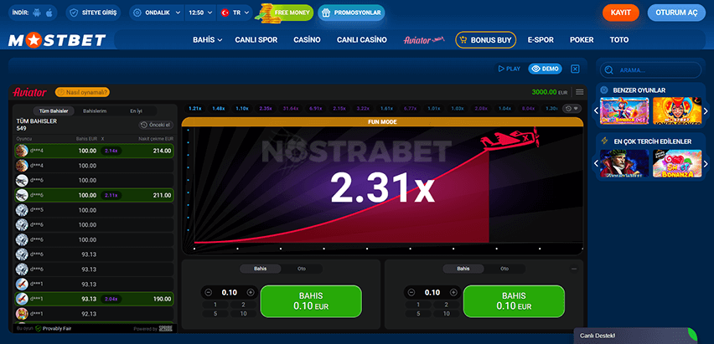714x344 pixels.
Task: Place right BAHİS 0.10 EUR bet
Action: [x=514, y=301]
